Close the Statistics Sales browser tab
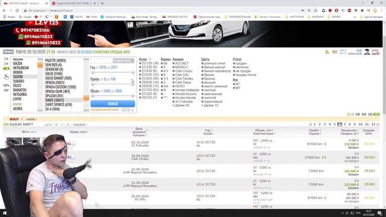This screenshot has width=386, height=217. (47, 4)
